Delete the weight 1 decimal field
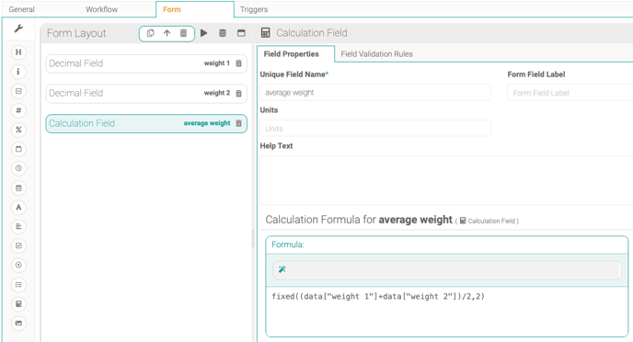Image resolution: width=633 pixels, height=342 pixels. pos(238,63)
